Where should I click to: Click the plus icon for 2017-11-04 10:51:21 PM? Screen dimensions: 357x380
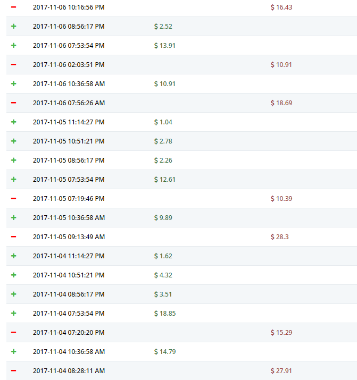point(14,275)
